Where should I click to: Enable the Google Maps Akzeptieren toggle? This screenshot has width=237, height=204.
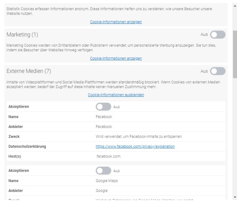pos(103,171)
